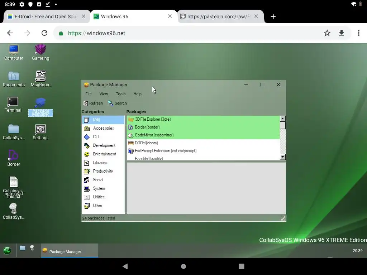This screenshot has height=275, width=367.
Task: Select the Other category
Action: tap(103, 206)
